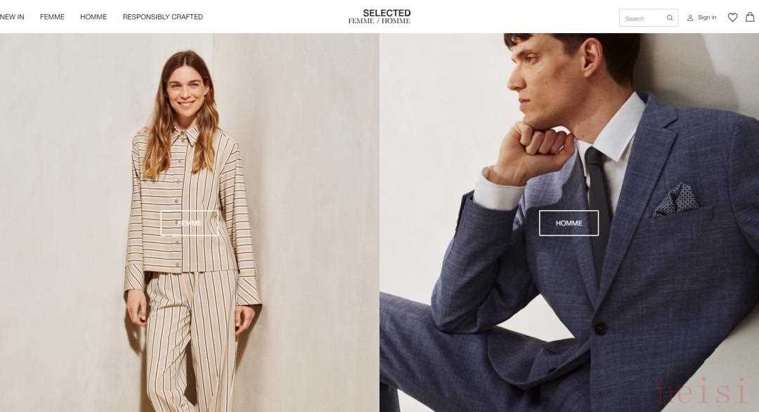Click the SELECTED logo wordmark
759x412 pixels.
pyautogui.click(x=387, y=13)
